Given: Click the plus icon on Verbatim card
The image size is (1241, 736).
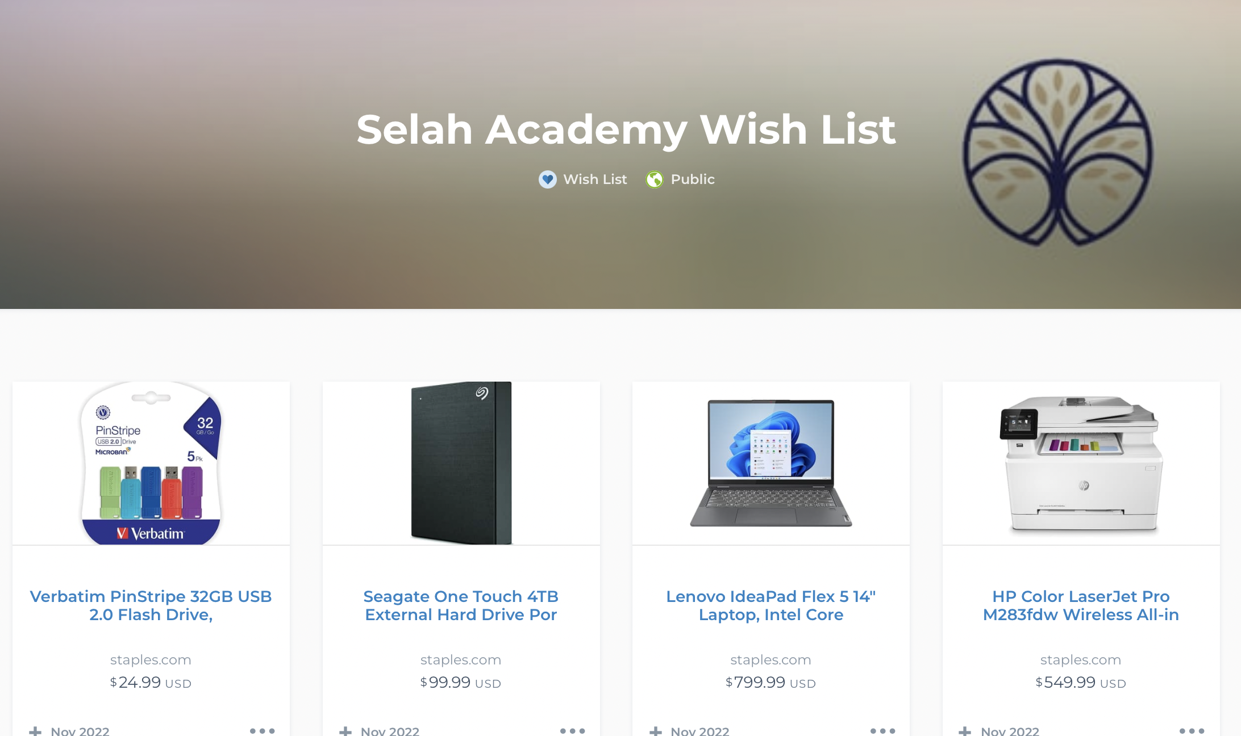Looking at the screenshot, I should pyautogui.click(x=35, y=731).
